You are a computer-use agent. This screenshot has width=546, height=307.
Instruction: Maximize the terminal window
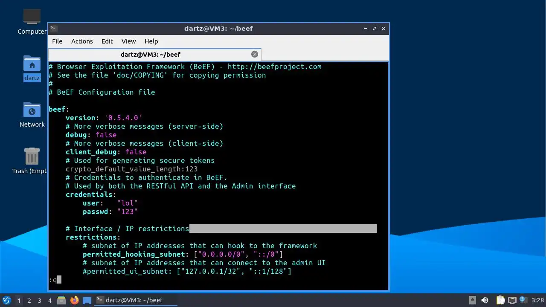[375, 29]
